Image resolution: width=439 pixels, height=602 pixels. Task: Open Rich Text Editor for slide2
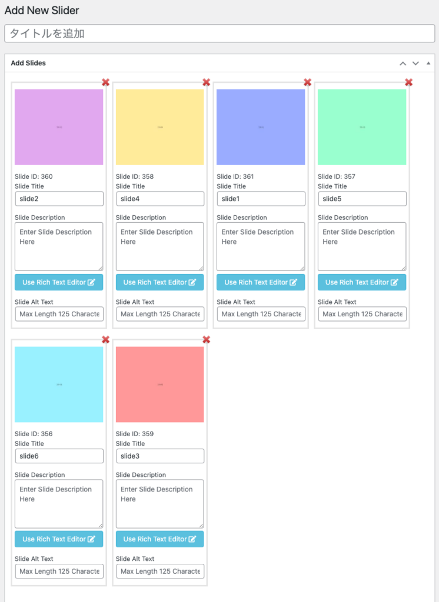[x=59, y=282]
